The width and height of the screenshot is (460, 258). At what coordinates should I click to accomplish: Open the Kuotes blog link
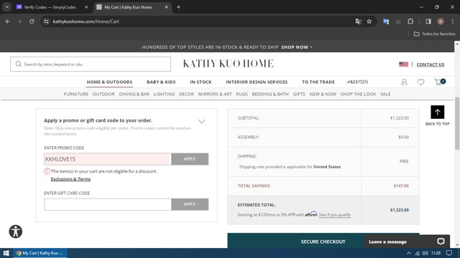coord(357,82)
